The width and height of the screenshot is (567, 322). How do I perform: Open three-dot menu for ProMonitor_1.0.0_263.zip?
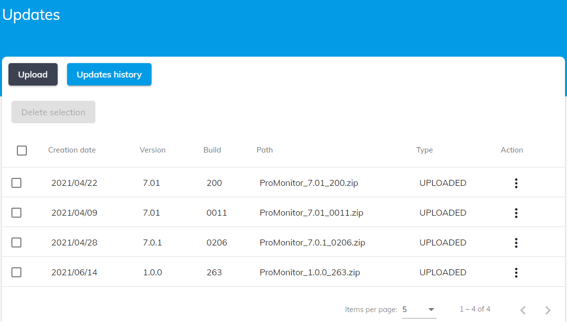click(x=516, y=273)
